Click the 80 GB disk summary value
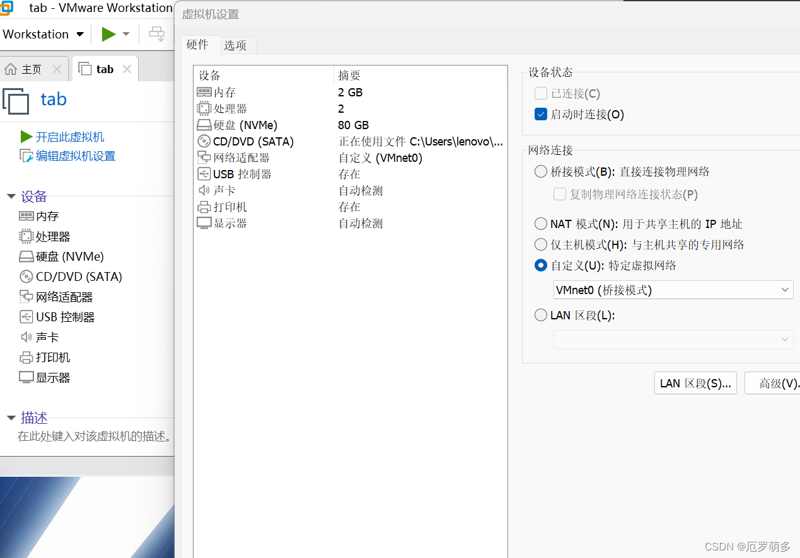800x558 pixels. click(353, 125)
